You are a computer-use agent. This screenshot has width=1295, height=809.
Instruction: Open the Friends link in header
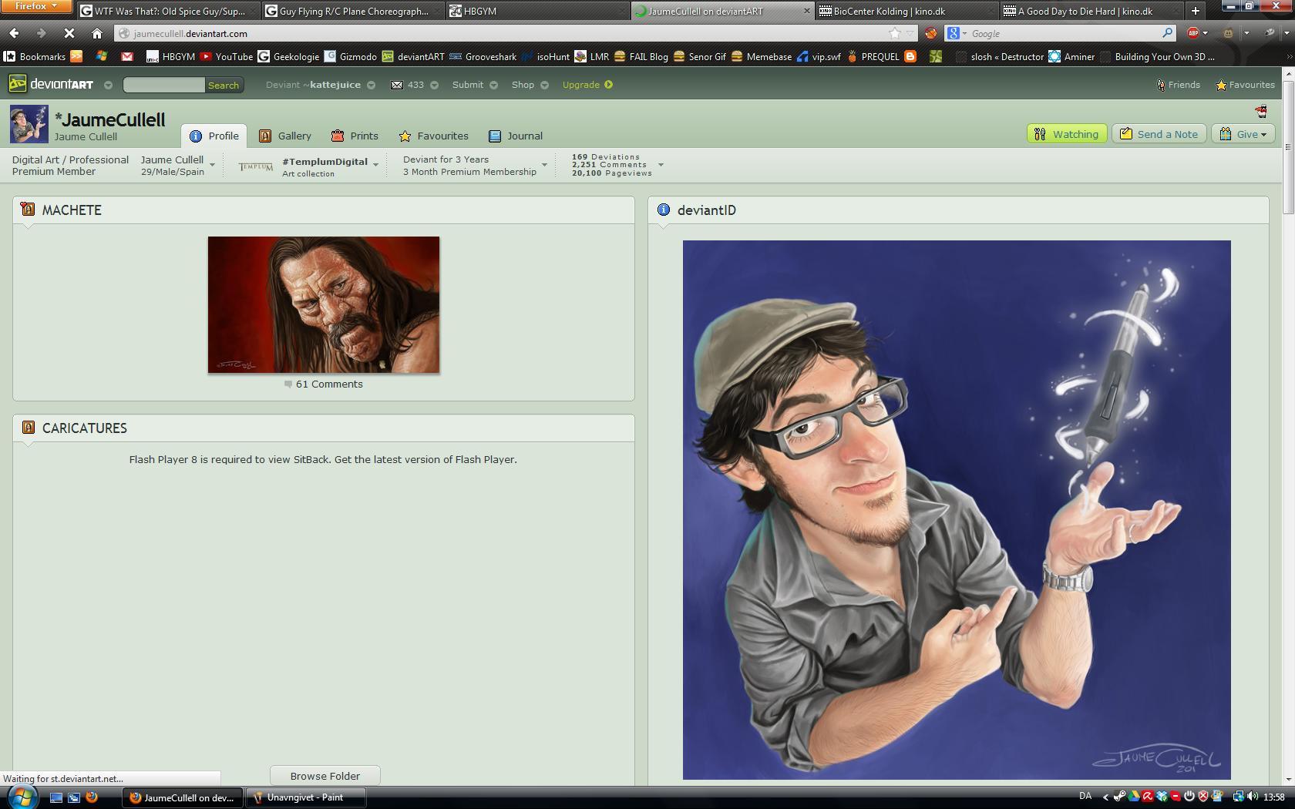pyautogui.click(x=1179, y=85)
